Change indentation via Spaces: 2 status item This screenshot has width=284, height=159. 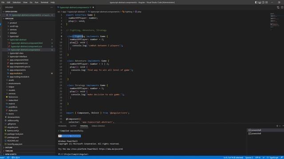pos(249,158)
